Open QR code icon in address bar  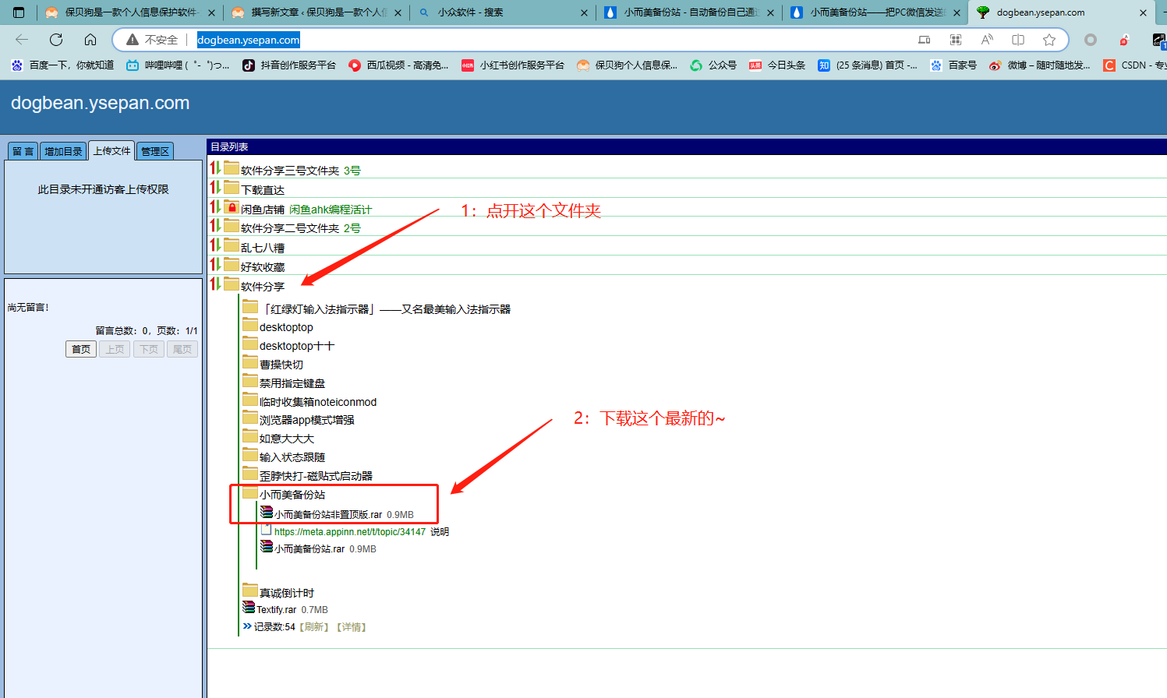pos(956,40)
